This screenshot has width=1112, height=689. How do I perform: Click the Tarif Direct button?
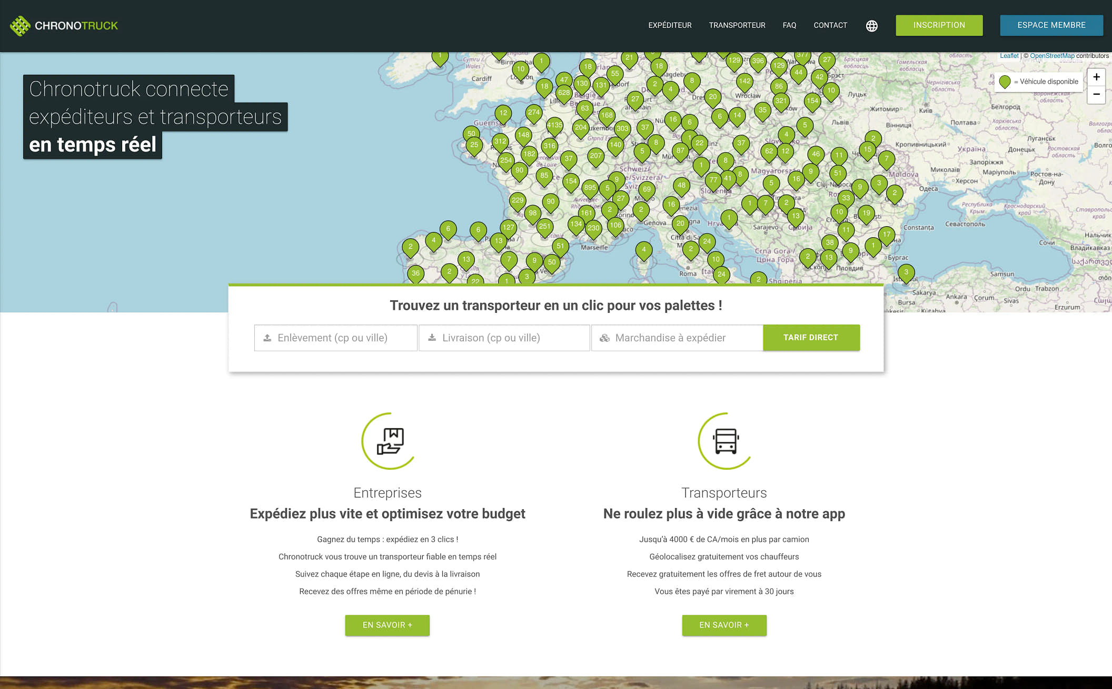click(x=811, y=338)
